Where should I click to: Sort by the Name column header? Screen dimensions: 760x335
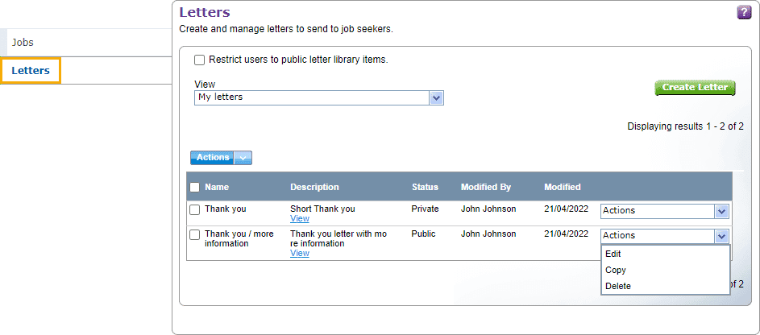tap(217, 187)
